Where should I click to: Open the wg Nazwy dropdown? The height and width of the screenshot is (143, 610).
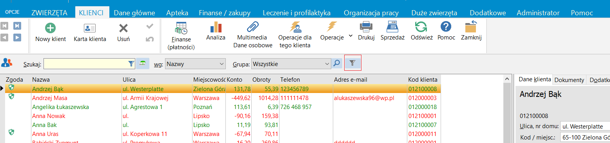click(196, 63)
